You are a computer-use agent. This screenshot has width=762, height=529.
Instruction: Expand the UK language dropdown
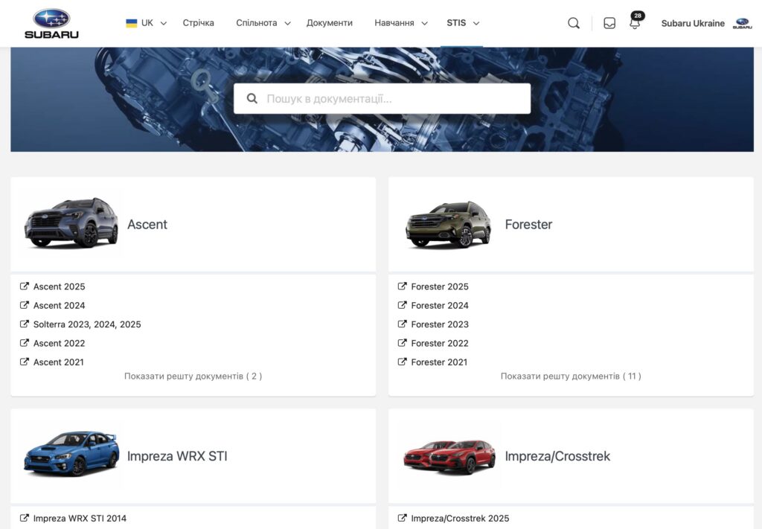click(147, 23)
